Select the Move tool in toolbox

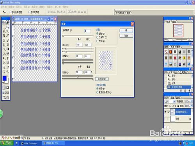tap(8, 27)
